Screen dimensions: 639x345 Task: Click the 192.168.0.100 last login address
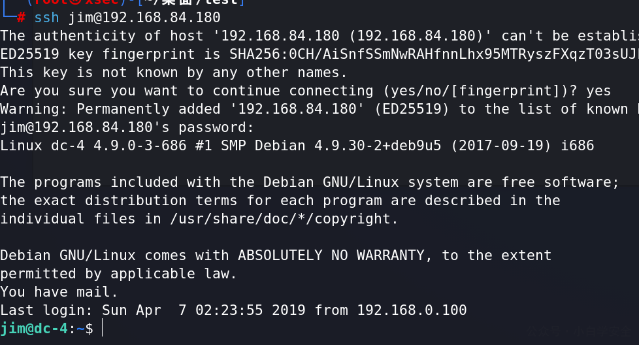tap(412, 310)
